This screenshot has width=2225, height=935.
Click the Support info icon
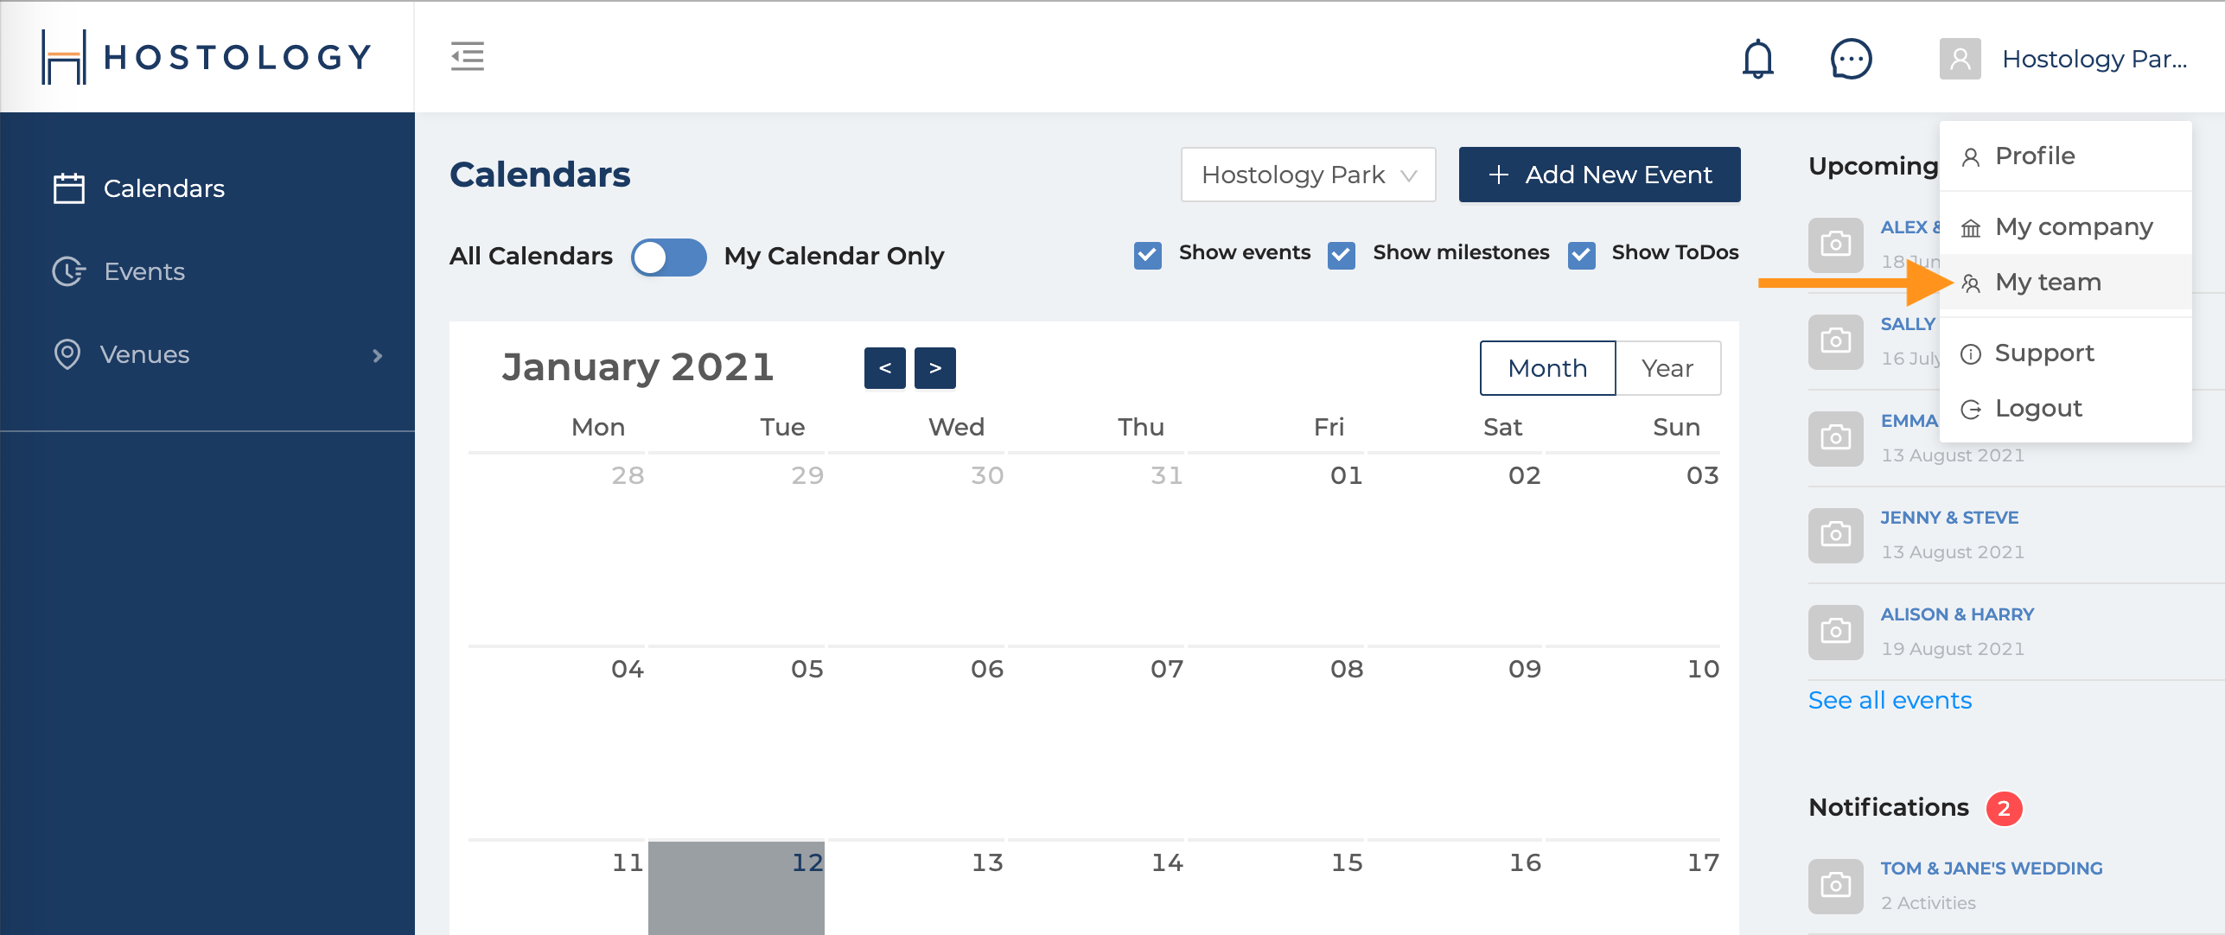point(1970,354)
